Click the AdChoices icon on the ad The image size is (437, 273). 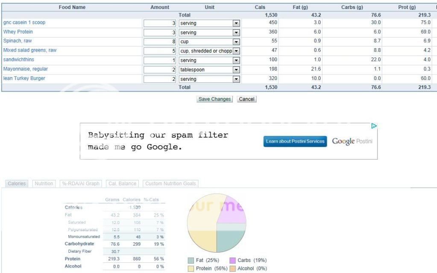click(374, 126)
